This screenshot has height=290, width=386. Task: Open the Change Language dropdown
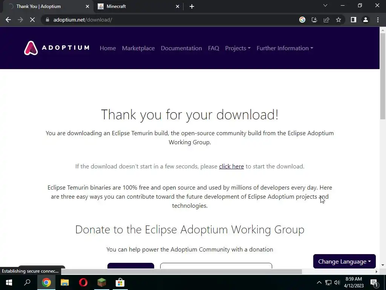click(345, 261)
